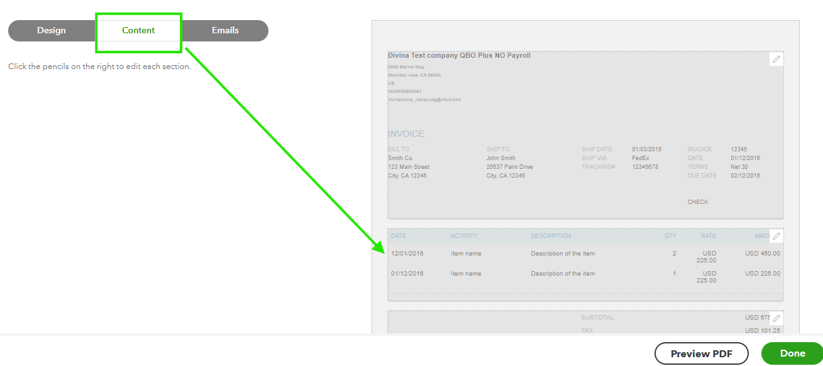Click the Preview PDF button
Image resolution: width=823 pixels, height=366 pixels.
[x=701, y=353]
